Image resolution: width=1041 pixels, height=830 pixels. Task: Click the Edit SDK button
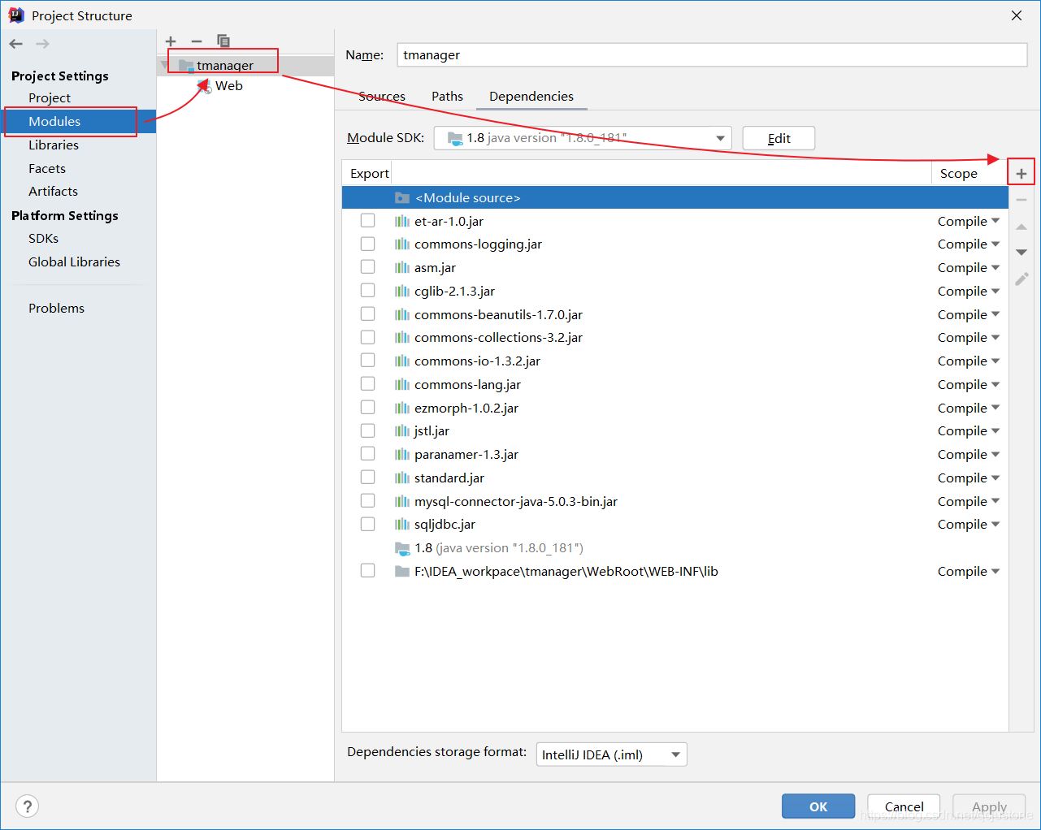pyautogui.click(x=779, y=138)
